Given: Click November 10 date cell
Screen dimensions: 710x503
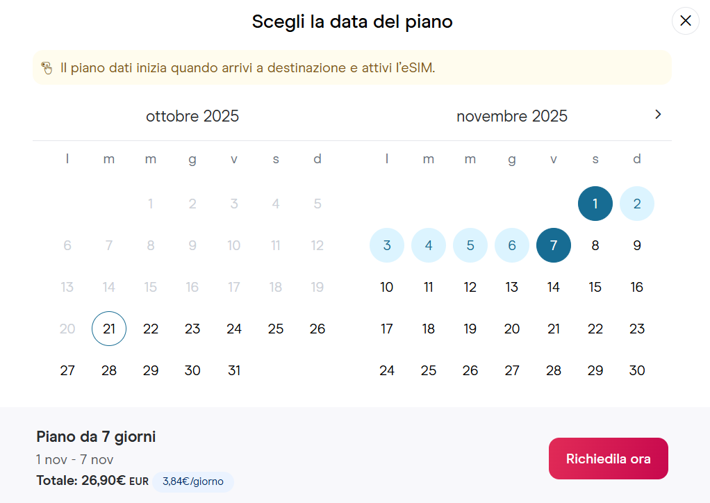Looking at the screenshot, I should coord(387,287).
